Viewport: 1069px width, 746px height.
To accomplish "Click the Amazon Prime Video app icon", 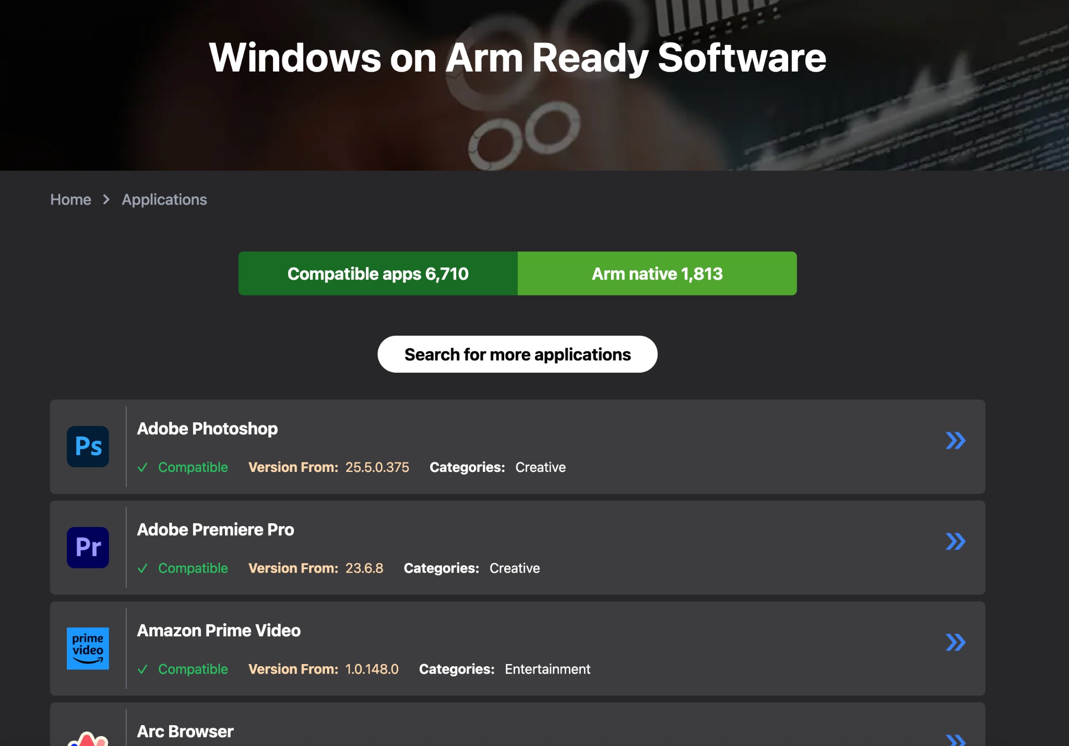I will click(88, 648).
